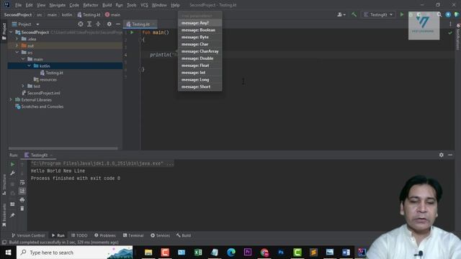Click the IDE update icon in toolbar
Viewport: 461px width, 259px height.
(448, 14)
